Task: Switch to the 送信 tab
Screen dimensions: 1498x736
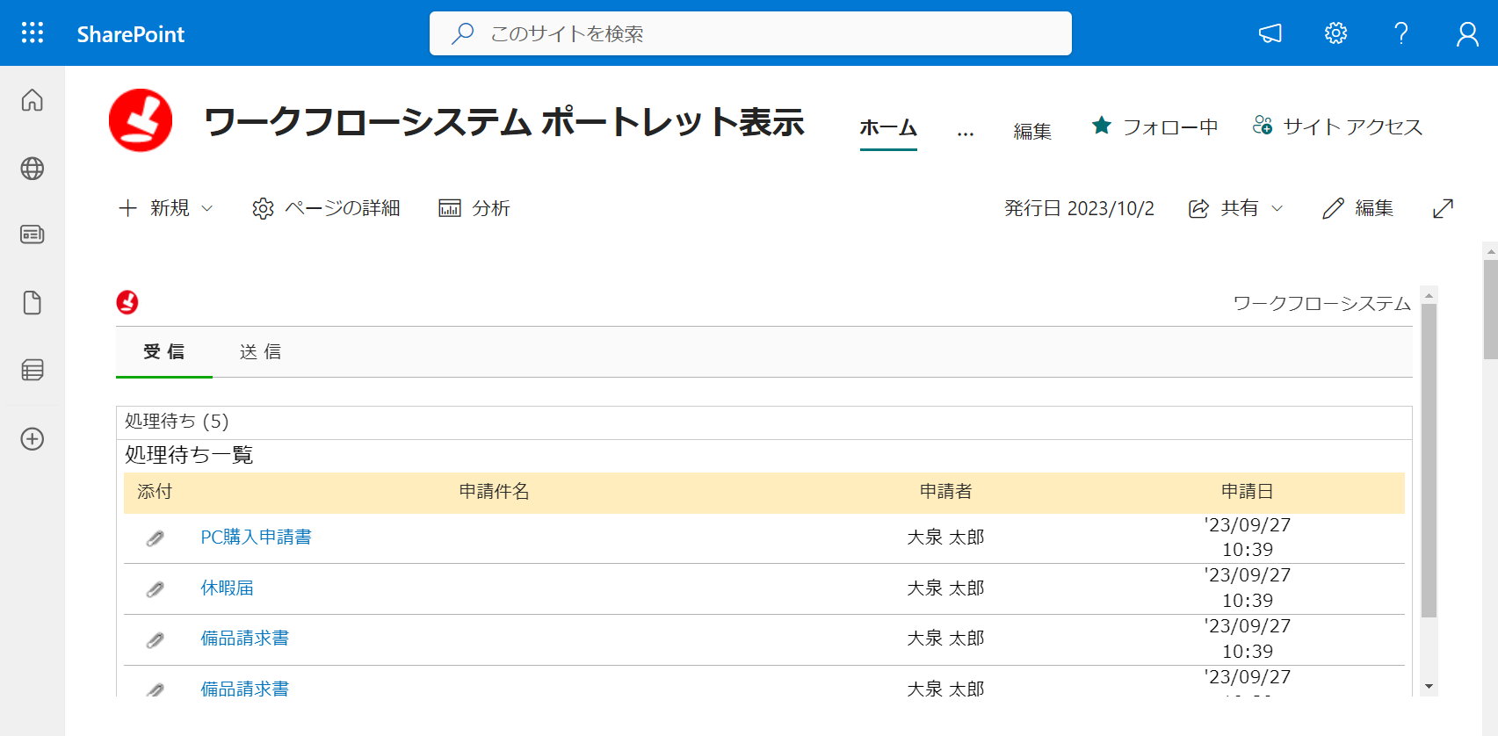Action: coord(261,352)
